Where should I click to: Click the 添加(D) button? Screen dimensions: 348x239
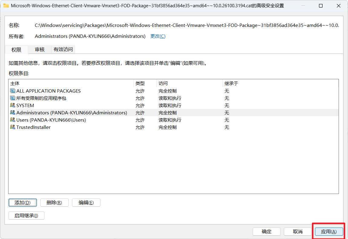tap(23, 203)
